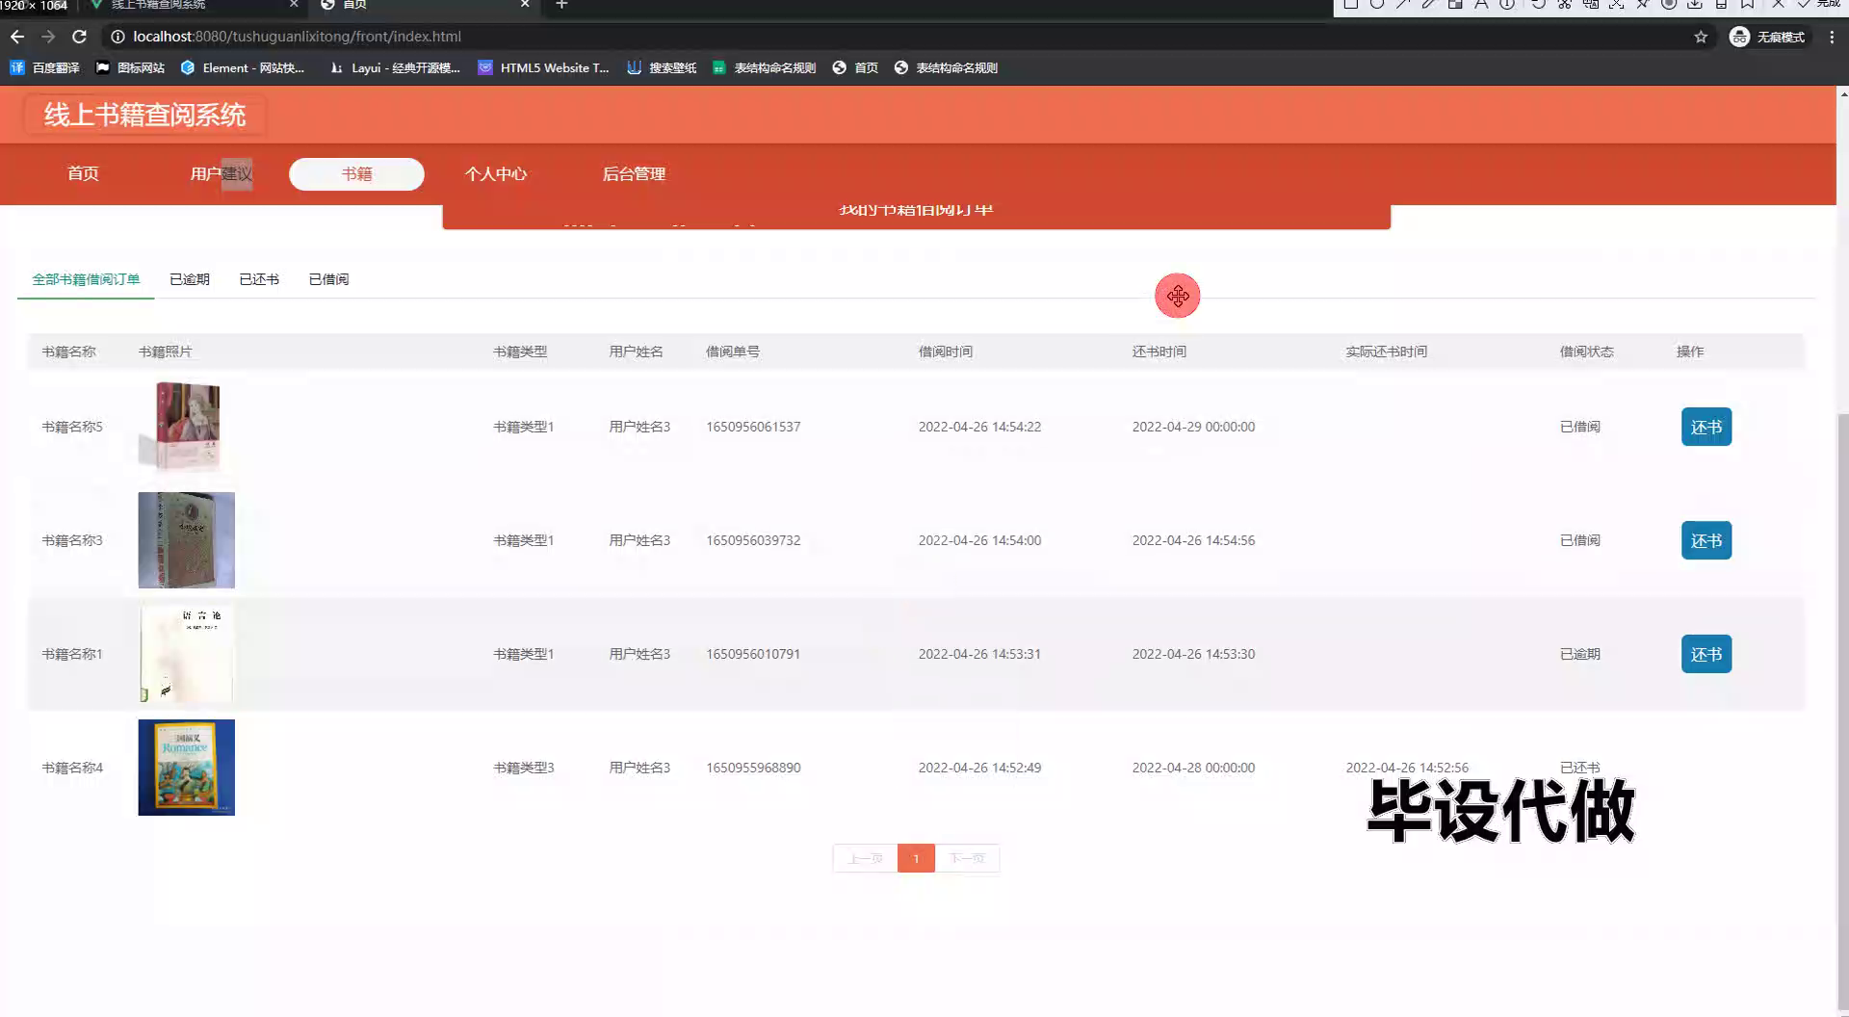Open the Element - 网站快... bookmark
The width and height of the screenshot is (1849, 1017).
(242, 67)
